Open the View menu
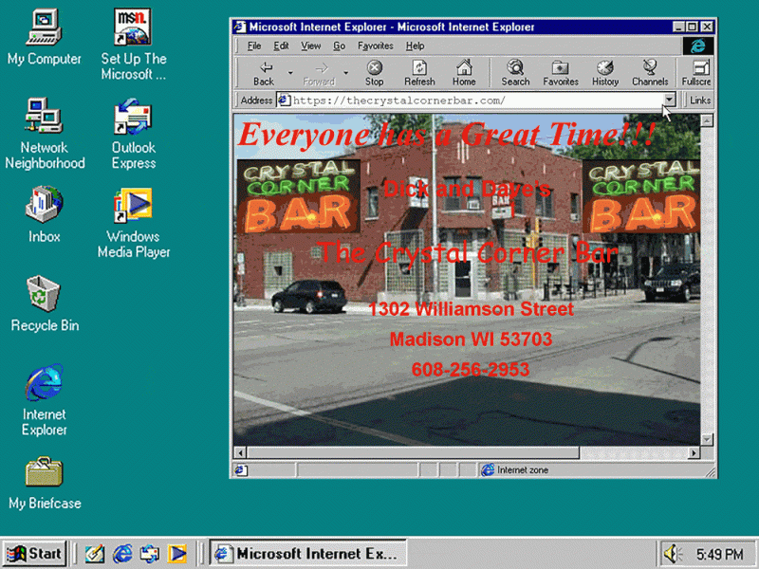This screenshot has height=569, width=759. click(310, 46)
